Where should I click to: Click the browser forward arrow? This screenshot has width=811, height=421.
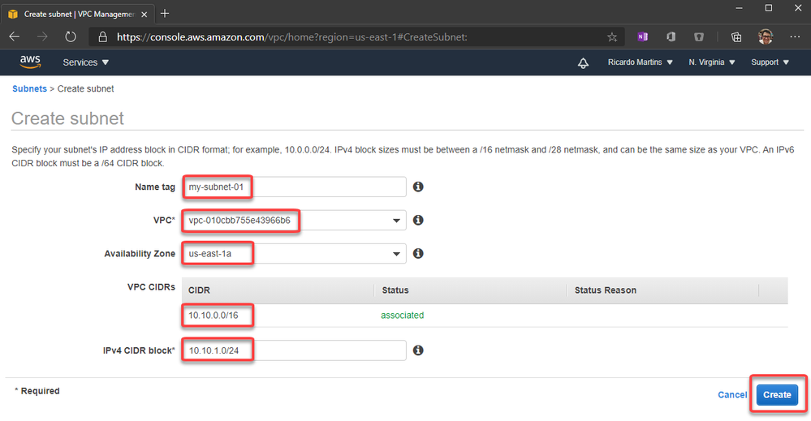(42, 37)
